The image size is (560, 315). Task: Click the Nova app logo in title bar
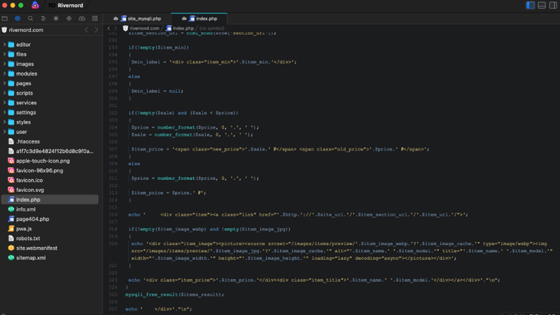click(x=35, y=5)
